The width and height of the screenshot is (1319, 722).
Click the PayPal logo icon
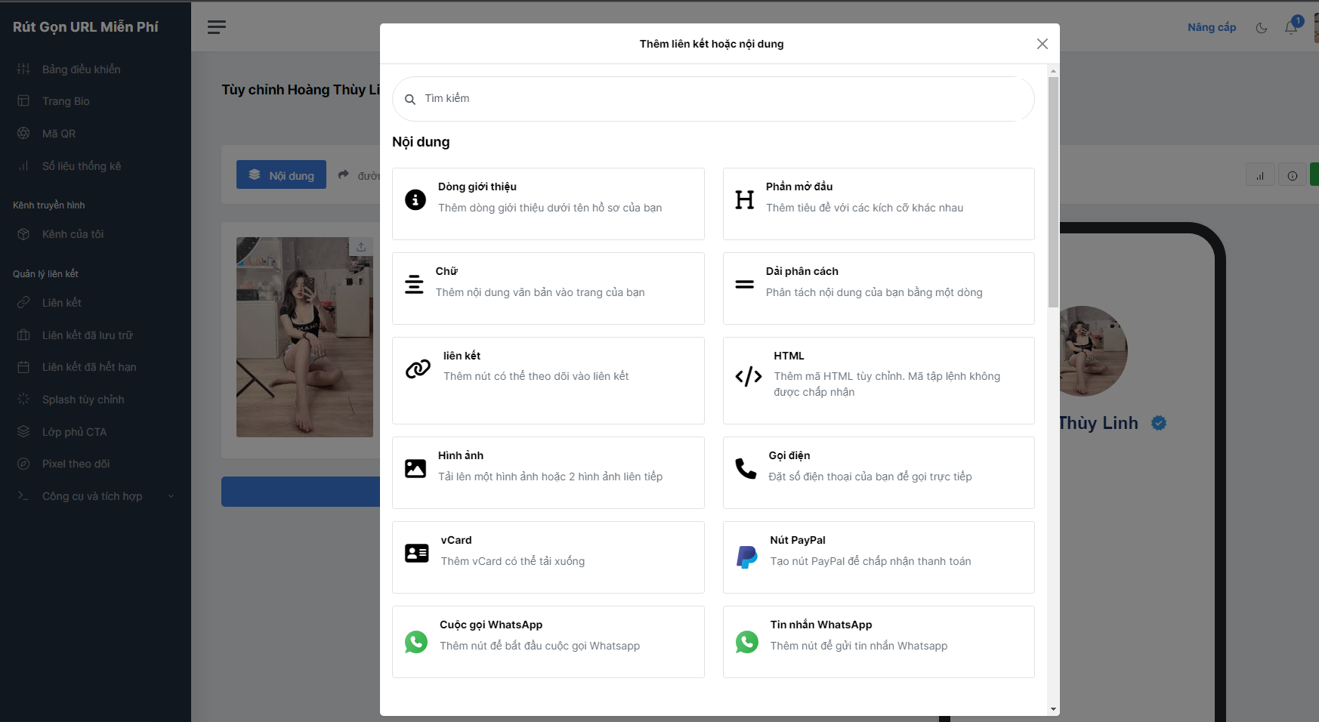(x=746, y=557)
